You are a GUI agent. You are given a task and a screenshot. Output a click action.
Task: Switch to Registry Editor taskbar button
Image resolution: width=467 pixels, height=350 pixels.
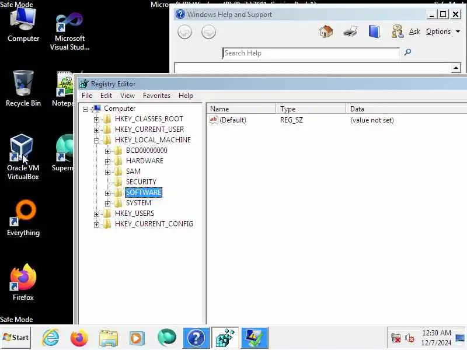[x=225, y=338]
